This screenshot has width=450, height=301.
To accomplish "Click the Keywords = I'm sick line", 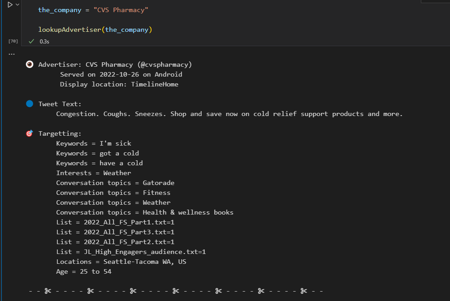I will coord(94,143).
